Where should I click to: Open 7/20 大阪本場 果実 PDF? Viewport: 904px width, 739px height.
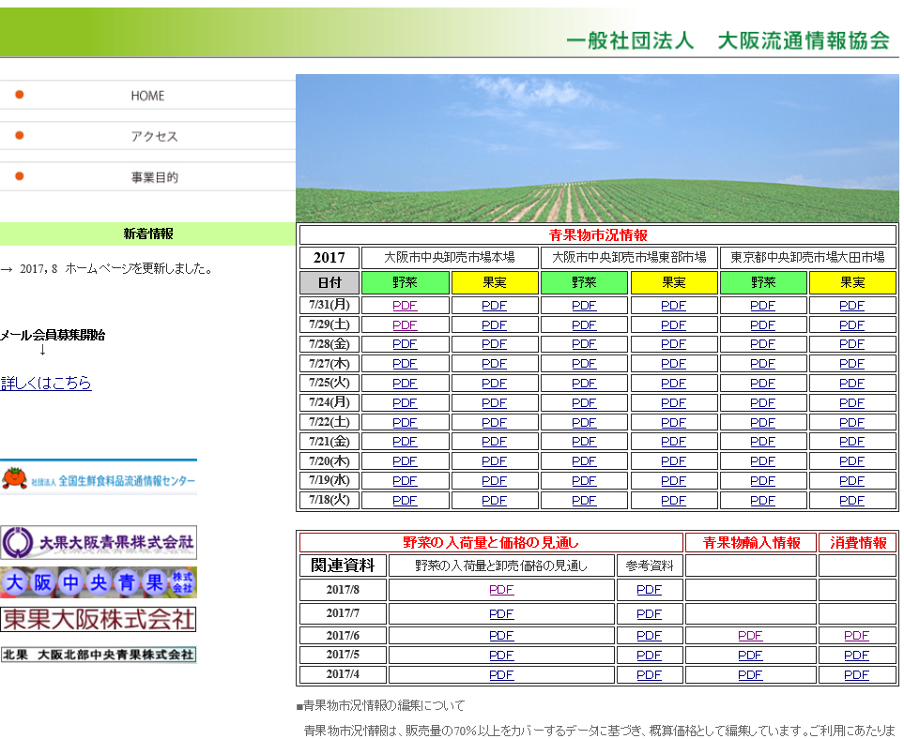[x=494, y=460]
